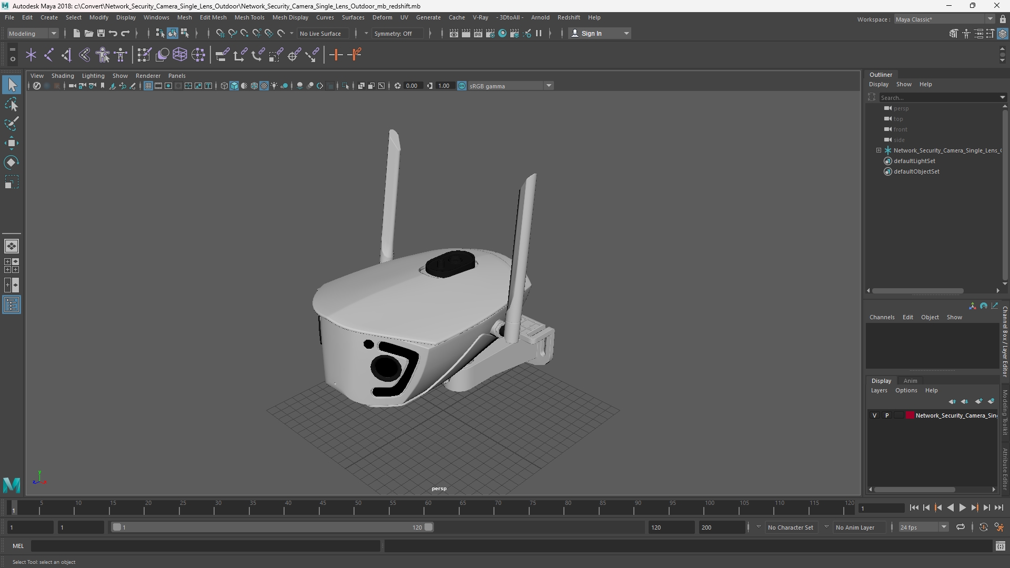Click the Open Scene folder icon
The image size is (1010, 568).
pyautogui.click(x=88, y=33)
